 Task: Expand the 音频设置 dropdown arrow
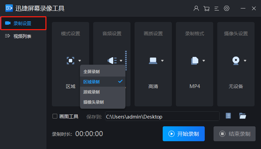tap(121, 61)
